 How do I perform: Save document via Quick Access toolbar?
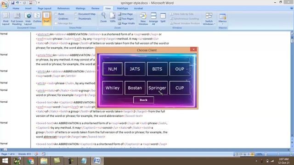click(12, 3)
